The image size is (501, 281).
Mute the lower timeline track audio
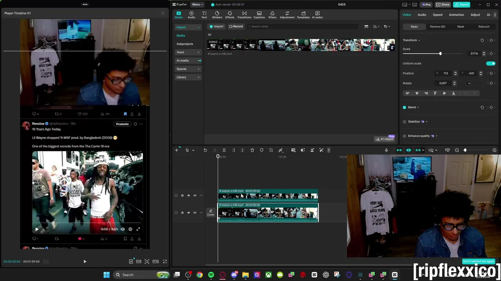195,213
